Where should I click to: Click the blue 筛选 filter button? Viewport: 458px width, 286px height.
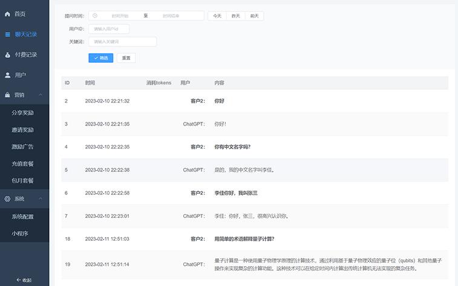click(x=101, y=58)
